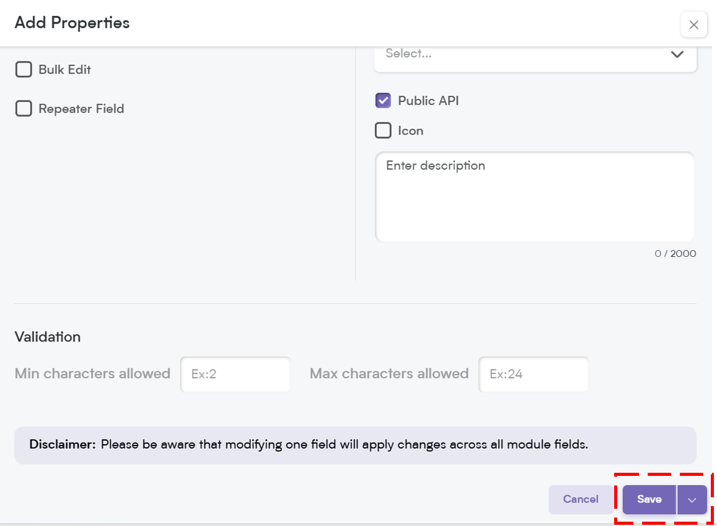717x526 pixels.
Task: Uncheck the Public API checkbox
Action: tap(383, 100)
